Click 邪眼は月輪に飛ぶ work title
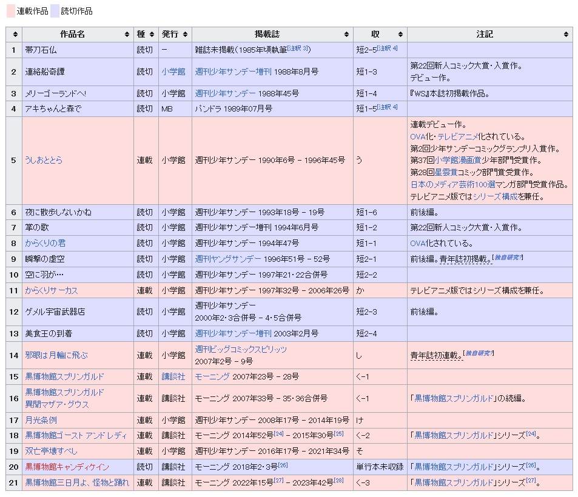The width and height of the screenshot is (578, 497). pos(56,355)
